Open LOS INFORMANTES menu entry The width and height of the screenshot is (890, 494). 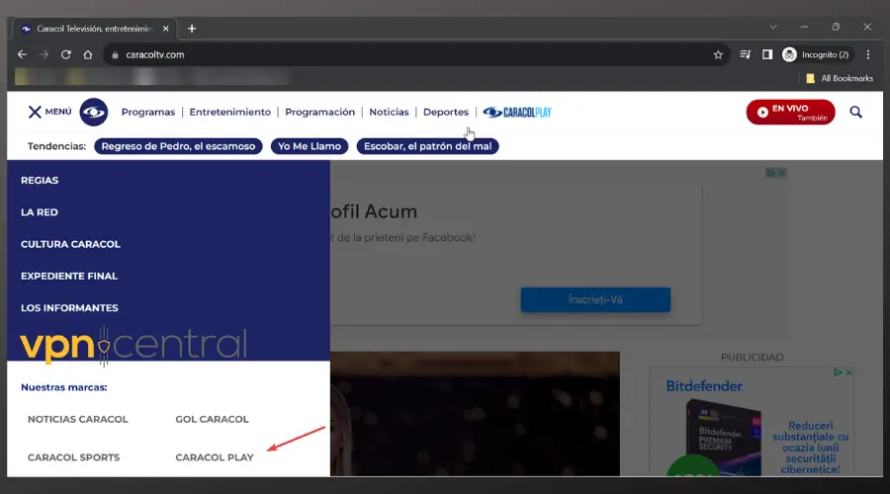(x=69, y=308)
